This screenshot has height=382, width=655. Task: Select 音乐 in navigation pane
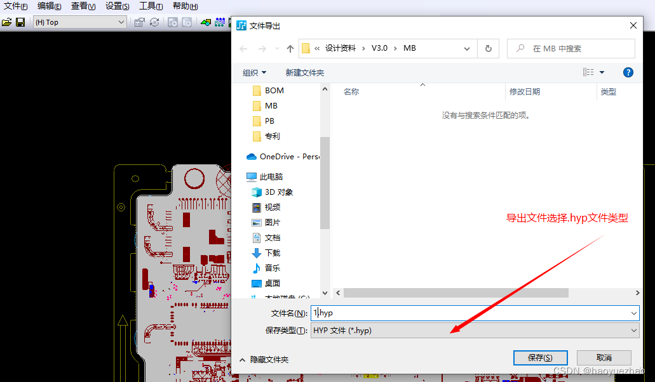(266, 268)
